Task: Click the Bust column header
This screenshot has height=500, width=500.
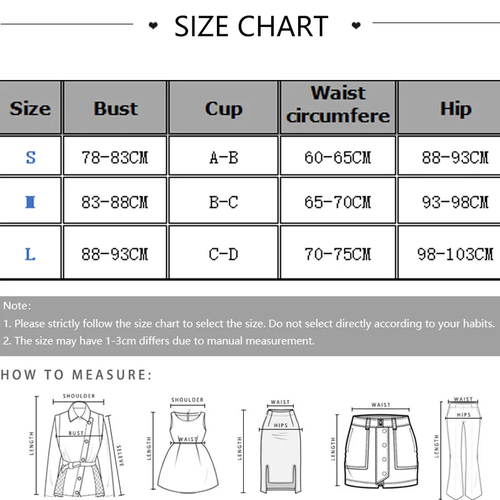Action: click(x=116, y=108)
